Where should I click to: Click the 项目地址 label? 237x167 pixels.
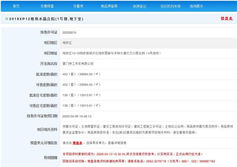[51, 53]
